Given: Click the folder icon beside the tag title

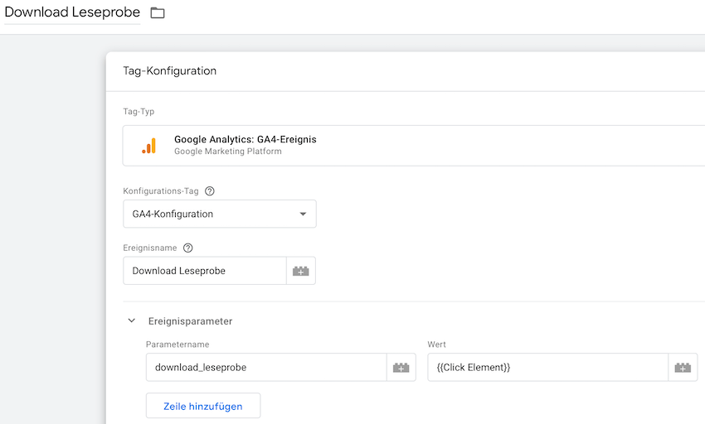Looking at the screenshot, I should (x=158, y=13).
